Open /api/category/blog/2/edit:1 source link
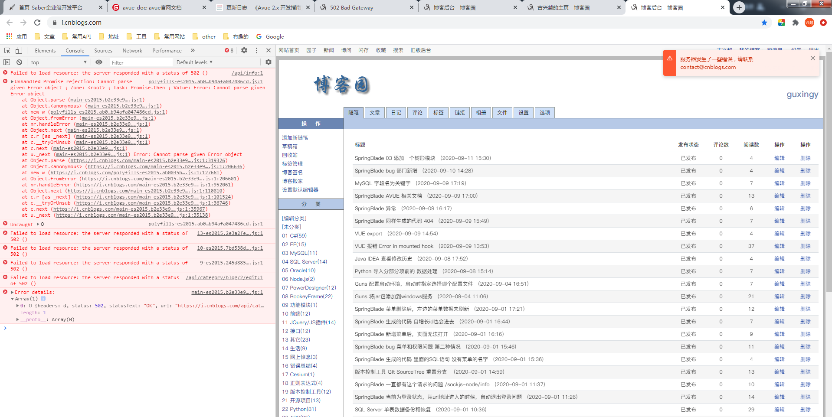The height and width of the screenshot is (417, 832). [224, 277]
